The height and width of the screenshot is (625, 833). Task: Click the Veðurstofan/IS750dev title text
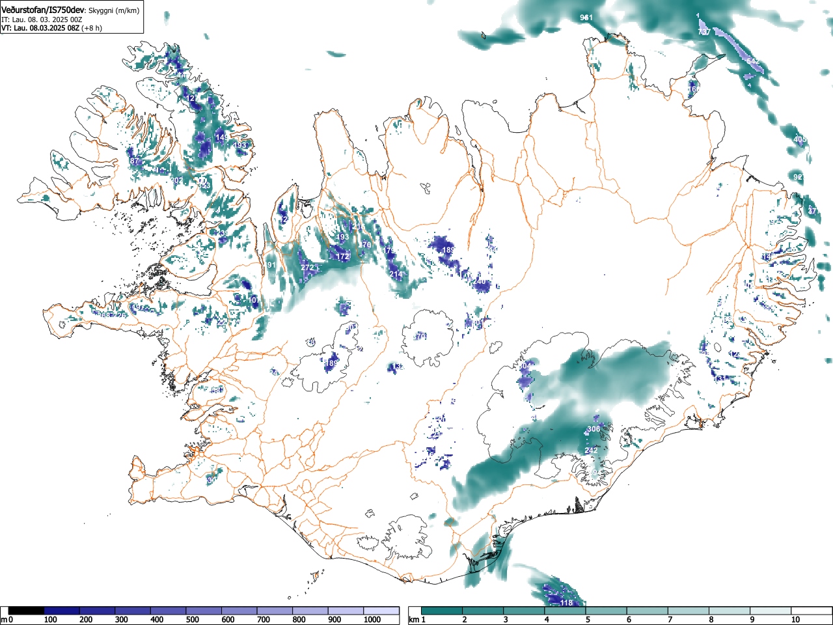tap(44, 10)
